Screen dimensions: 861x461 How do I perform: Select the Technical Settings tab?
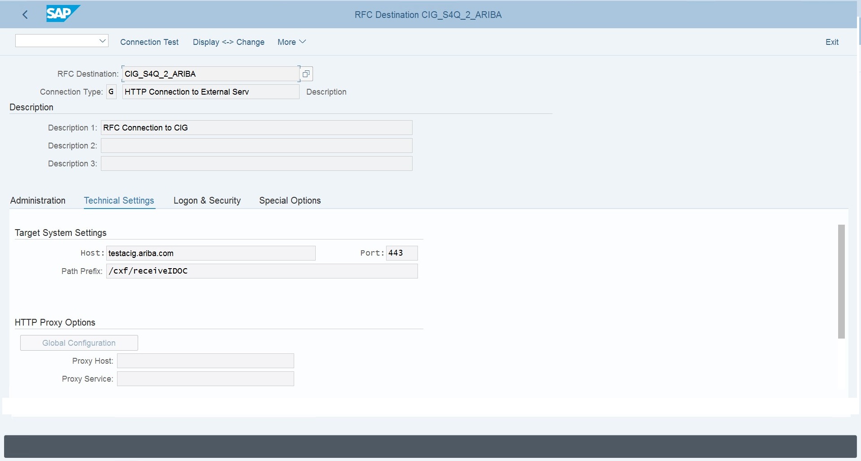click(x=119, y=200)
